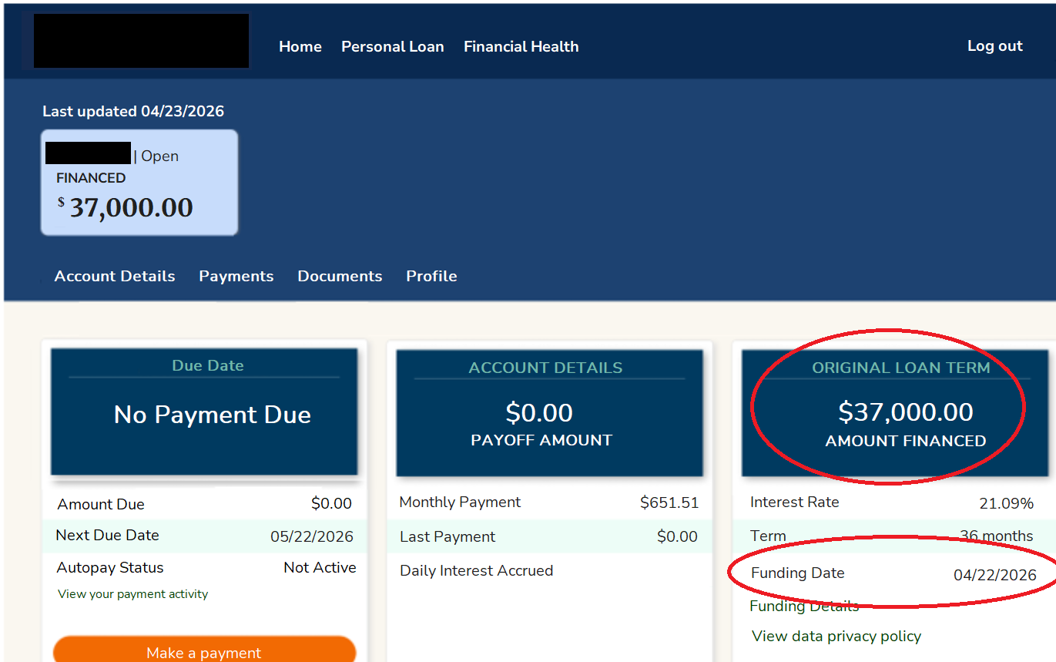Image resolution: width=1056 pixels, height=662 pixels.
Task: Click the Log out link
Action: click(x=994, y=45)
